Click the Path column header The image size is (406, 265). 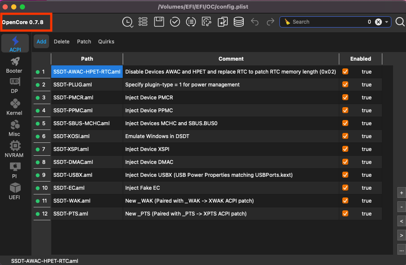click(87, 59)
